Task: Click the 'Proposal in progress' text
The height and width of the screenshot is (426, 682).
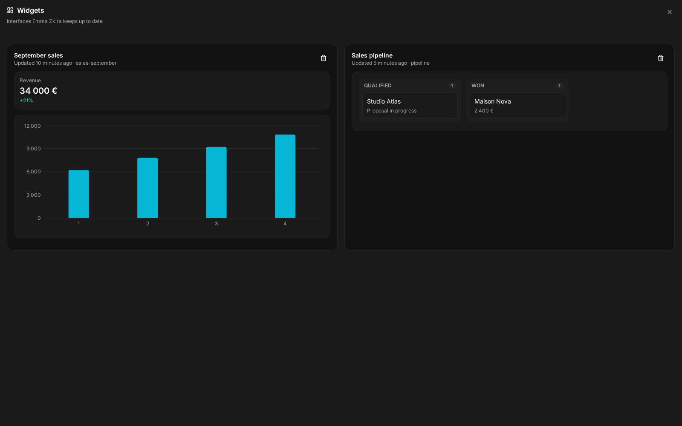Action: pyautogui.click(x=392, y=111)
